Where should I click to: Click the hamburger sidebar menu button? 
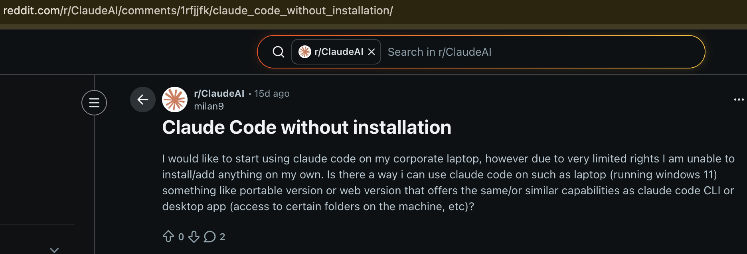coord(94,102)
